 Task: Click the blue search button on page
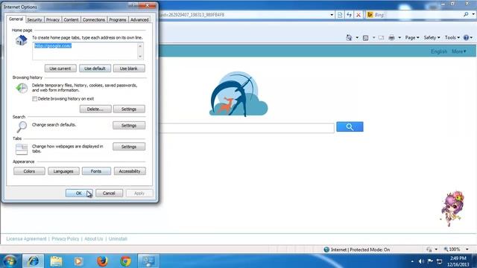(x=350, y=127)
